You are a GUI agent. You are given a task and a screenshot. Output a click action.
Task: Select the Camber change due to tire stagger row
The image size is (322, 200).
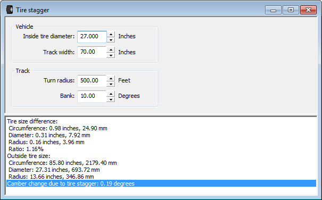tap(161, 184)
